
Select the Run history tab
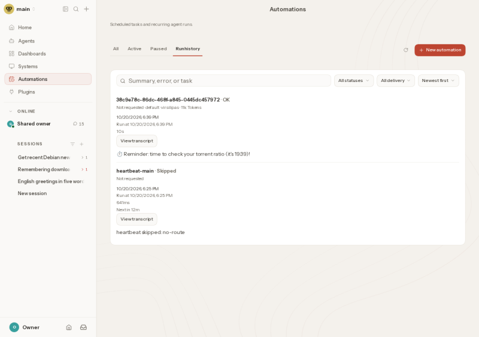(x=187, y=49)
